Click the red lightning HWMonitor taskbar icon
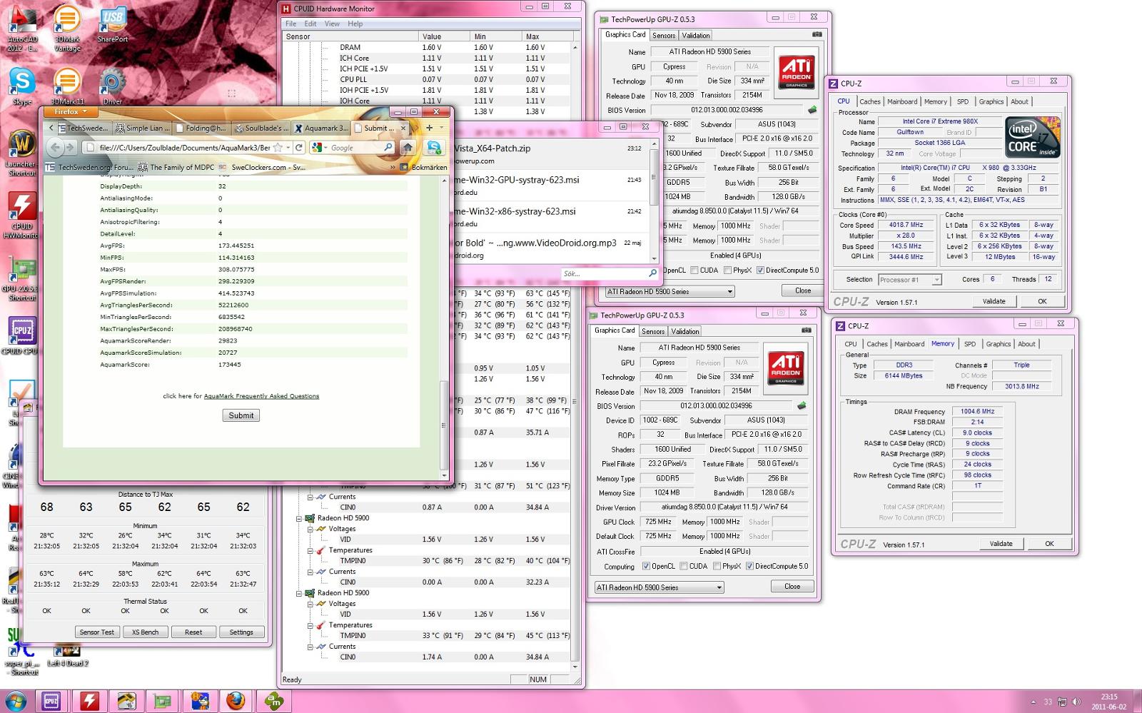 pyautogui.click(x=89, y=701)
